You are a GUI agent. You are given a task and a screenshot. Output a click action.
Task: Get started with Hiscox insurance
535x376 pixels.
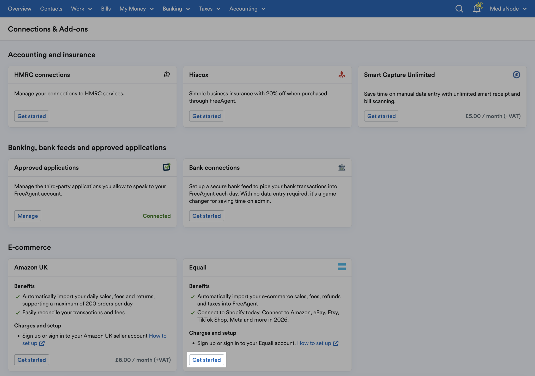(206, 116)
